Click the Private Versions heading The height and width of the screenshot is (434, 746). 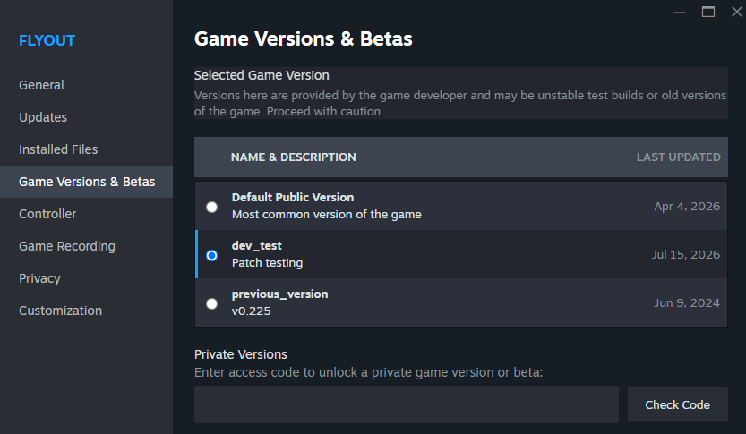(x=240, y=354)
